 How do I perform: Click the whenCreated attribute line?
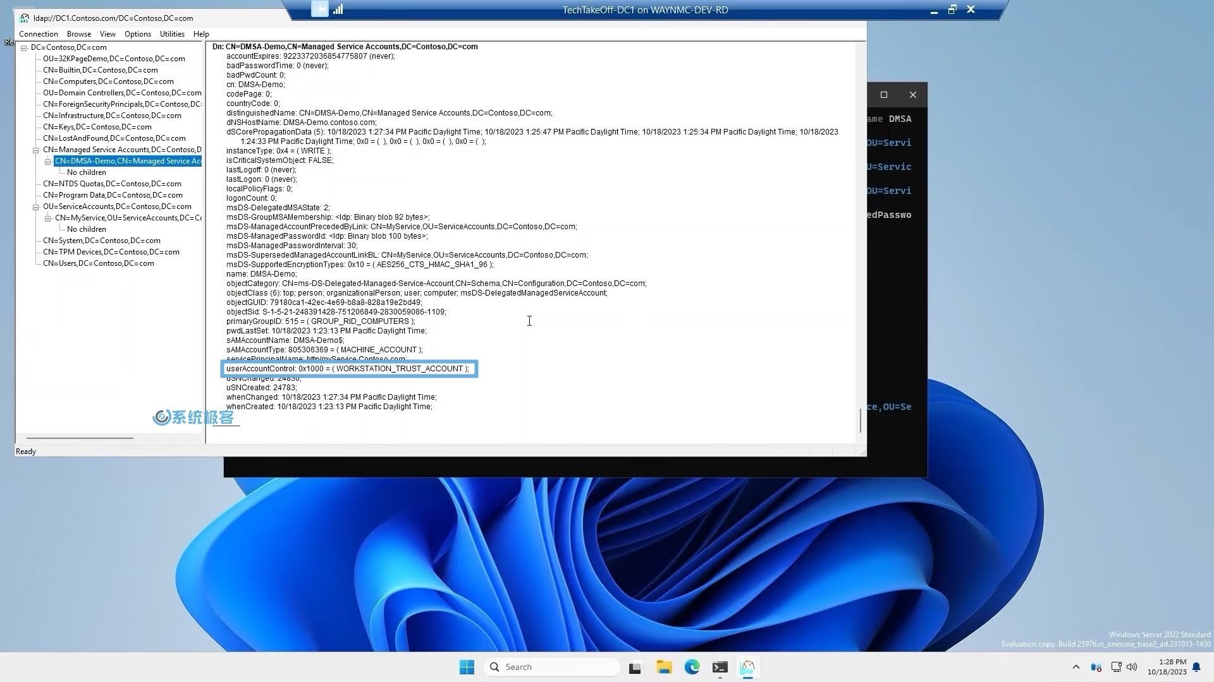click(329, 407)
